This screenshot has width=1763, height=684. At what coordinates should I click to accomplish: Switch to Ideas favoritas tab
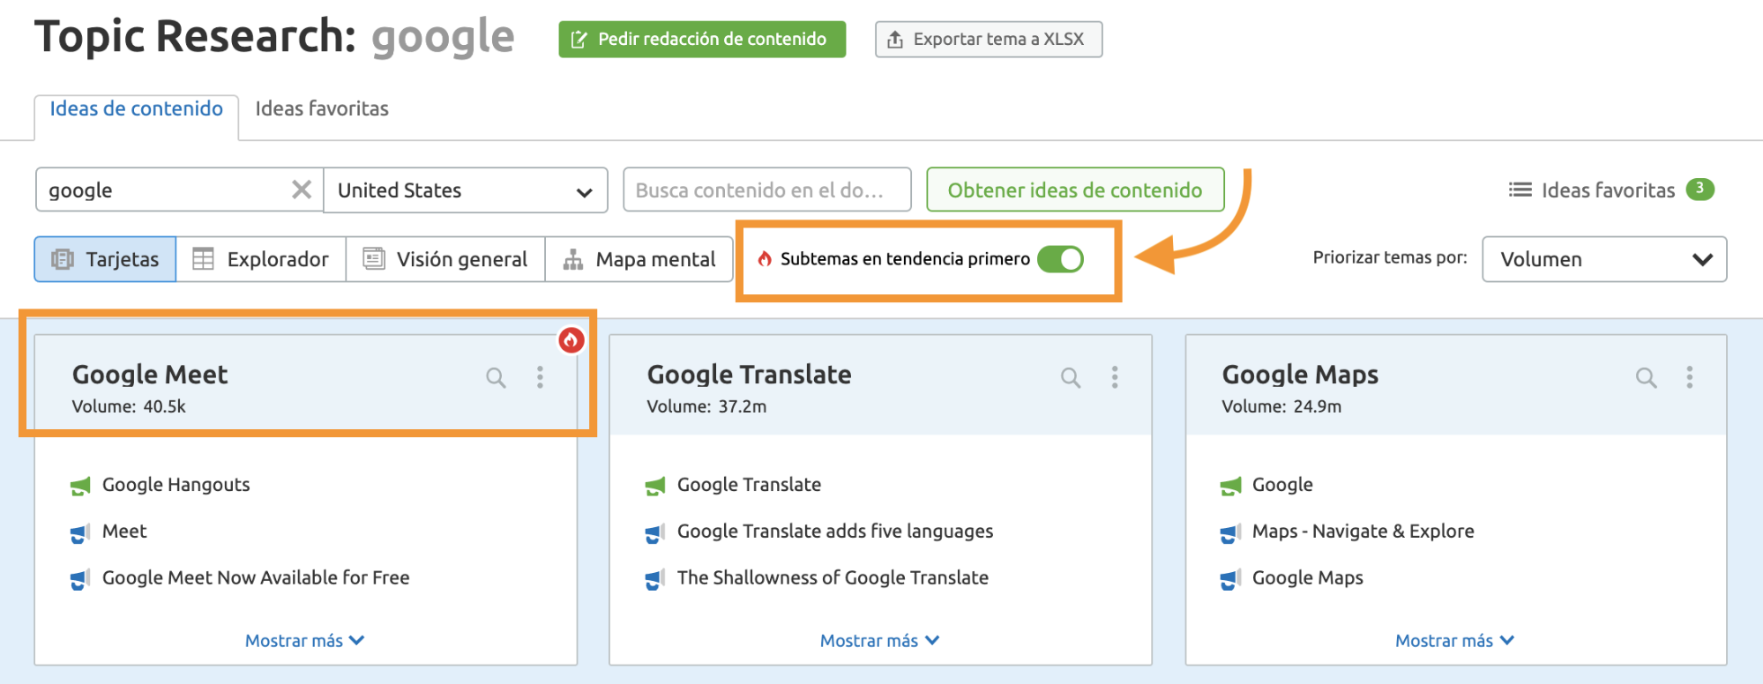[x=322, y=108]
